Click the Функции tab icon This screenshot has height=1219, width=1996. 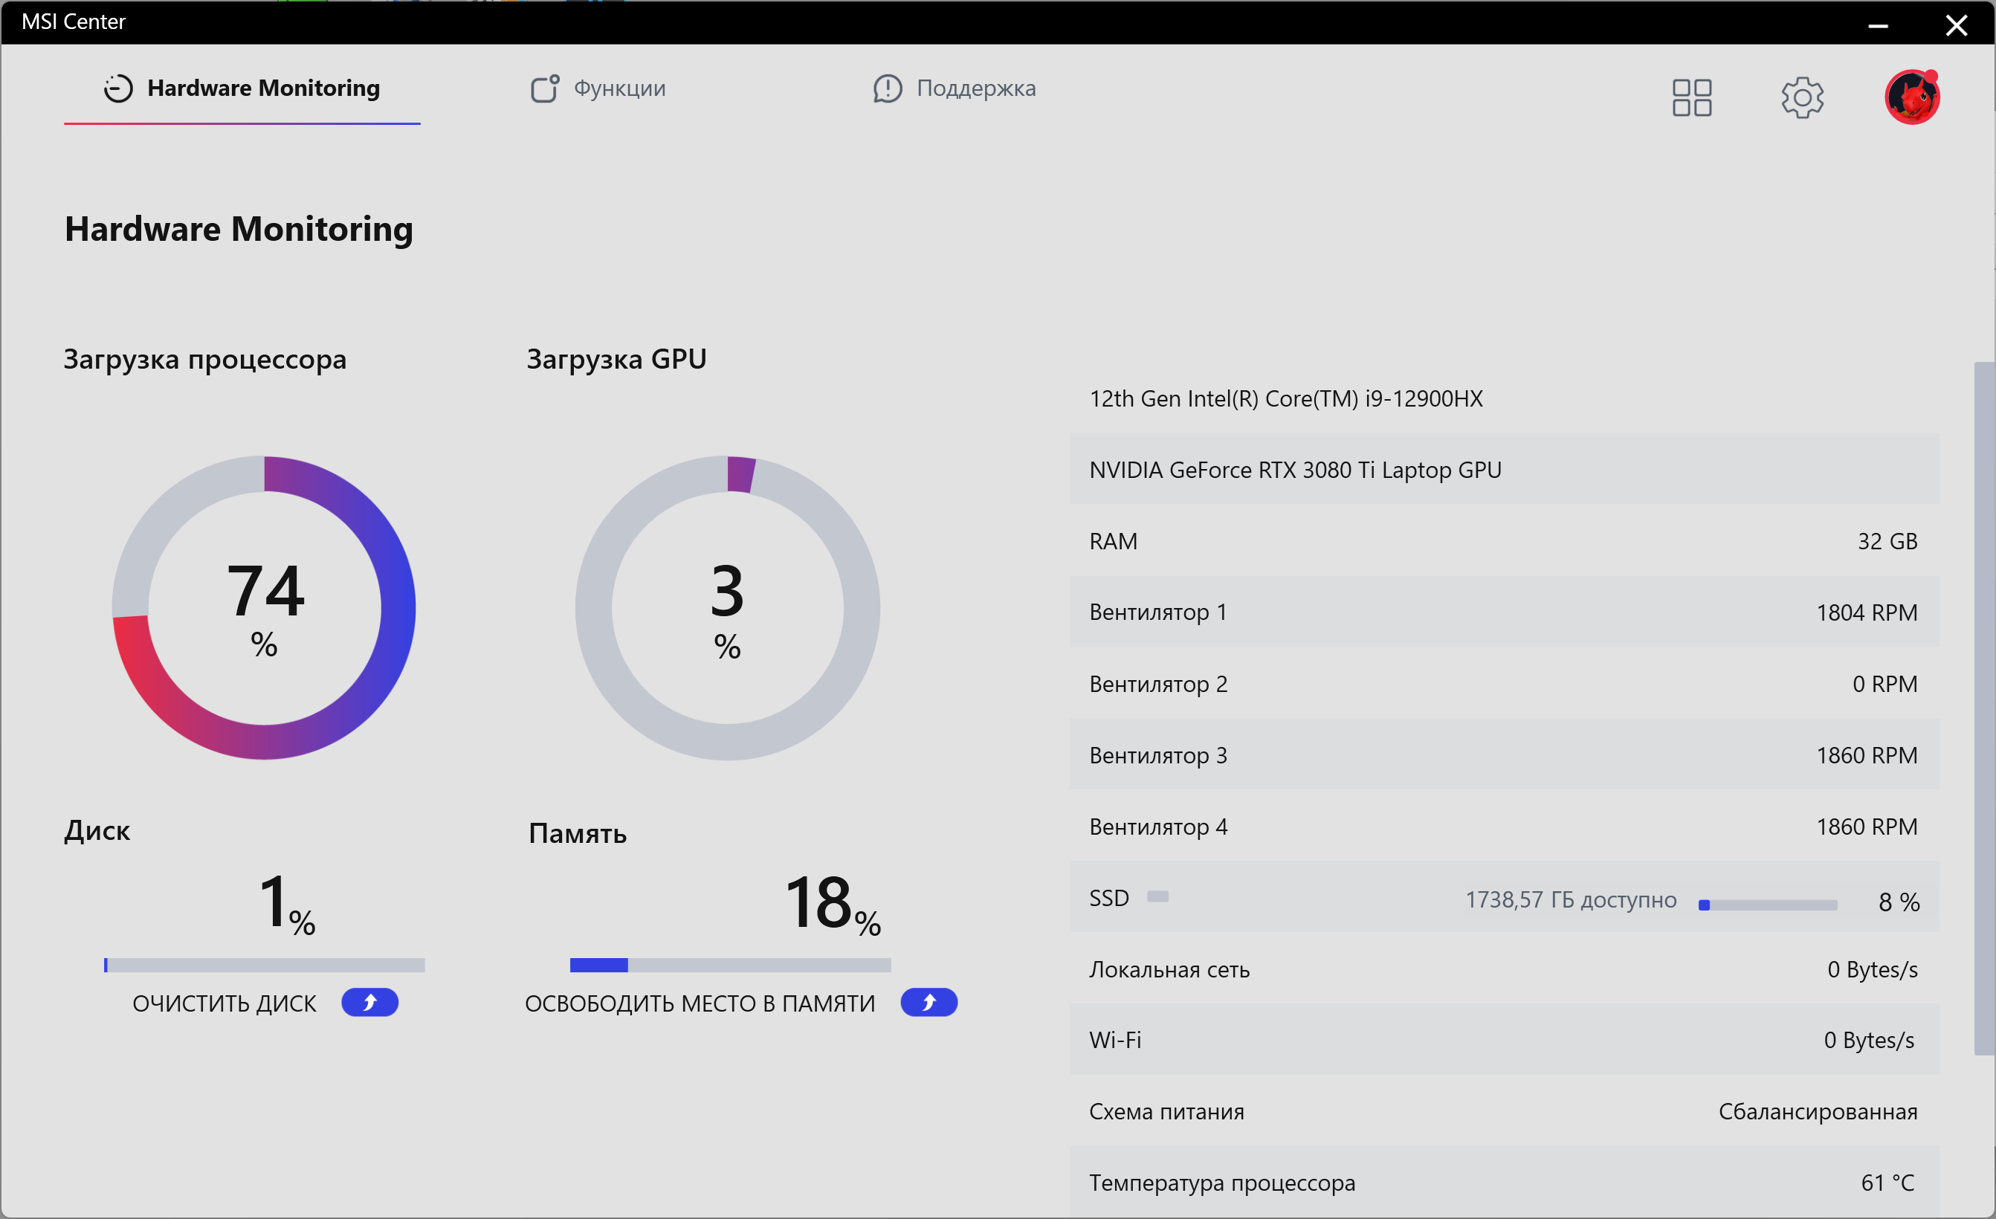[x=544, y=88]
